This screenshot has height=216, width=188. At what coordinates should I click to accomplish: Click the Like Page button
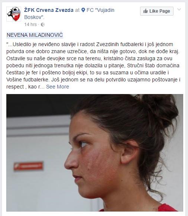(157, 11)
